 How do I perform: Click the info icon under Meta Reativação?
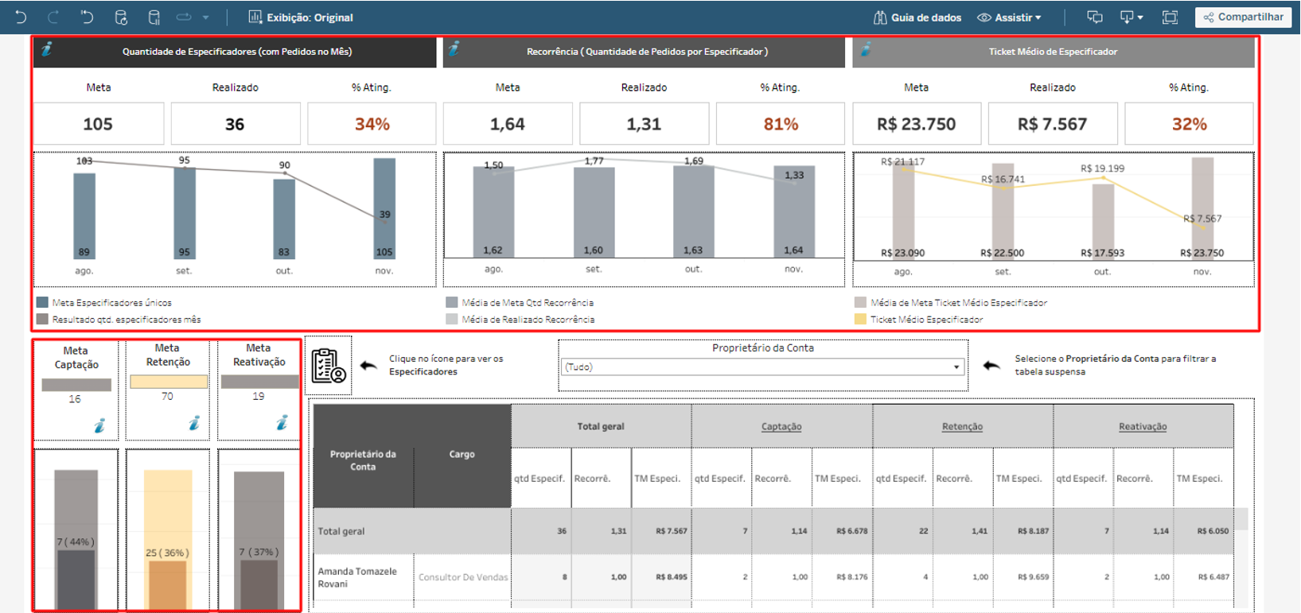[x=282, y=423]
